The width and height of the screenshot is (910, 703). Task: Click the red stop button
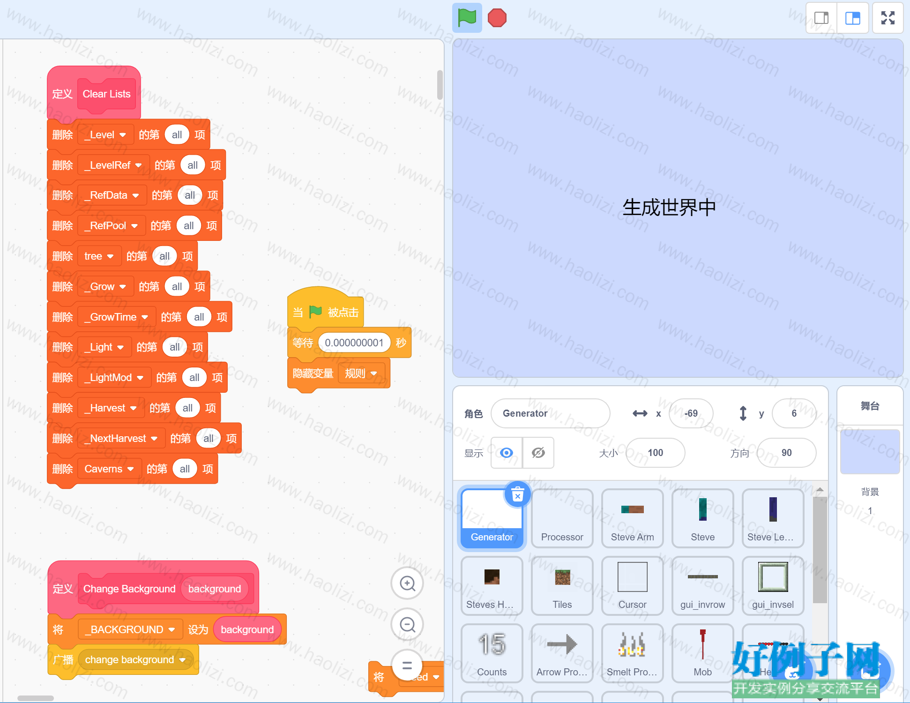click(x=497, y=18)
